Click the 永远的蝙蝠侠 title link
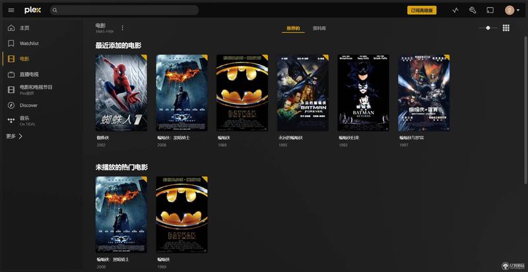Screen dimensions: 528x272 [290, 138]
